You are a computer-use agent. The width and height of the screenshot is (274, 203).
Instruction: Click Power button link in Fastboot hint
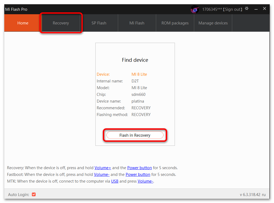coord(138,175)
